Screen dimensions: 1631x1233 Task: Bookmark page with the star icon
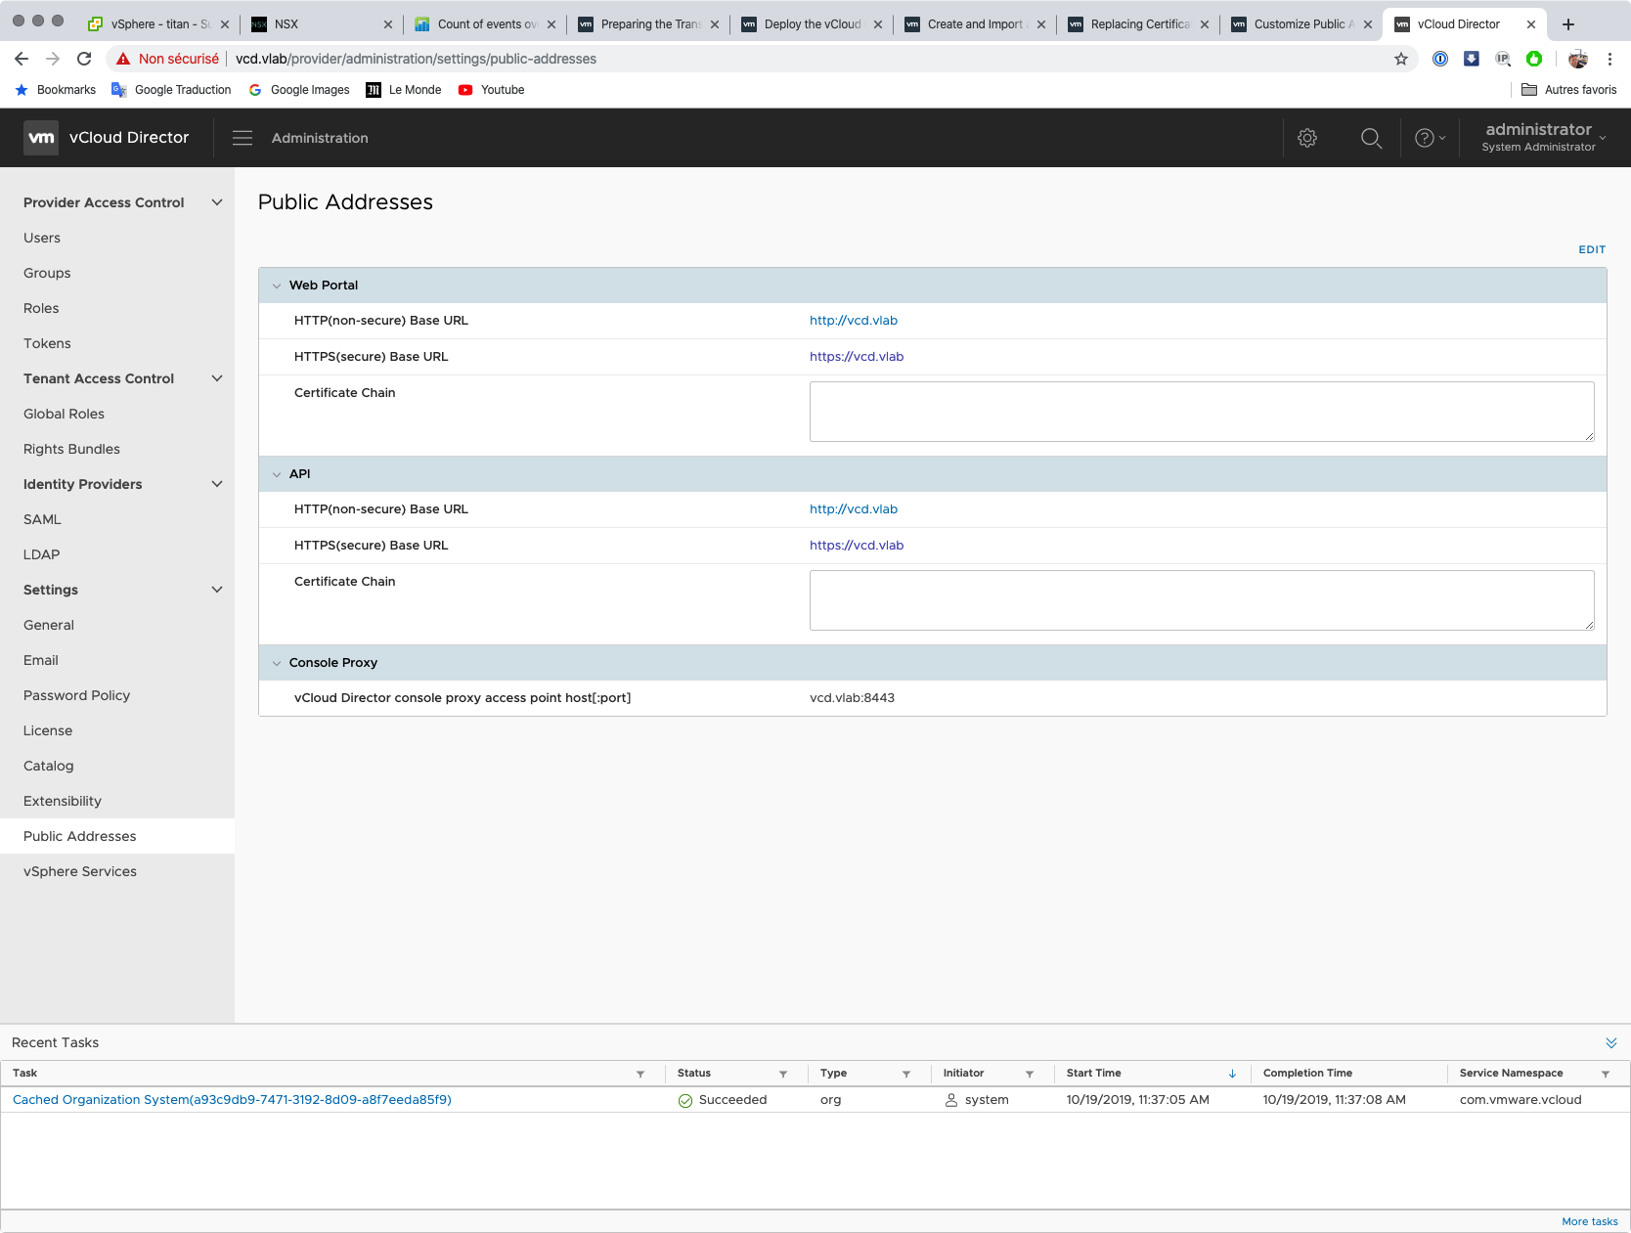[1401, 59]
